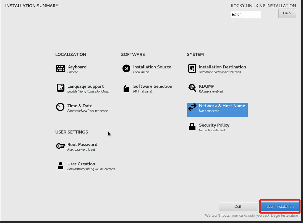Select the User Creation title
Image resolution: width=303 pixels, height=223 pixels.
coord(81,164)
